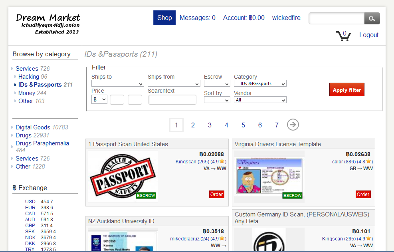The image size is (394, 252).
Task: Expand the Sort by dropdown
Action: coord(217,100)
